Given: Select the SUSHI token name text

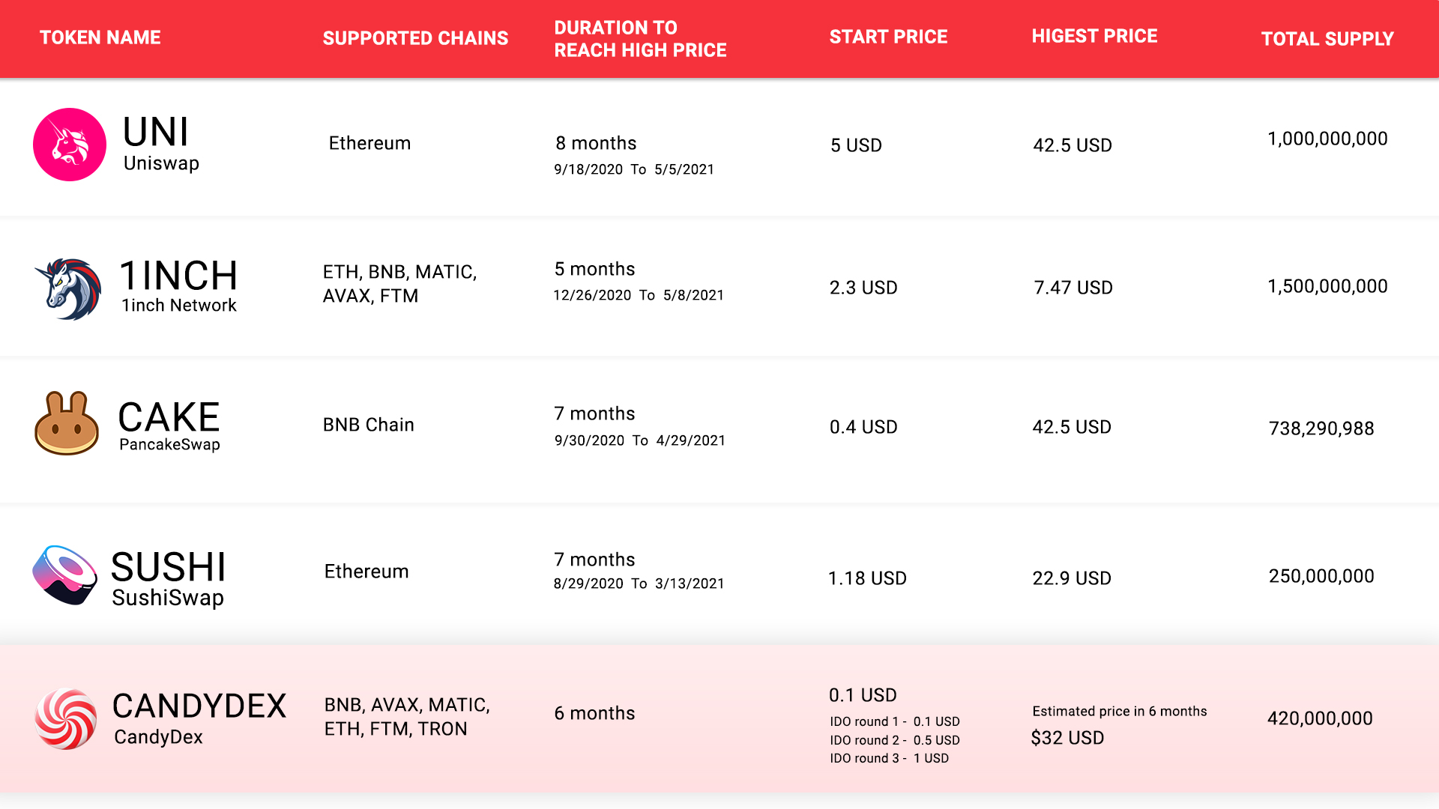Looking at the screenshot, I should [x=168, y=567].
